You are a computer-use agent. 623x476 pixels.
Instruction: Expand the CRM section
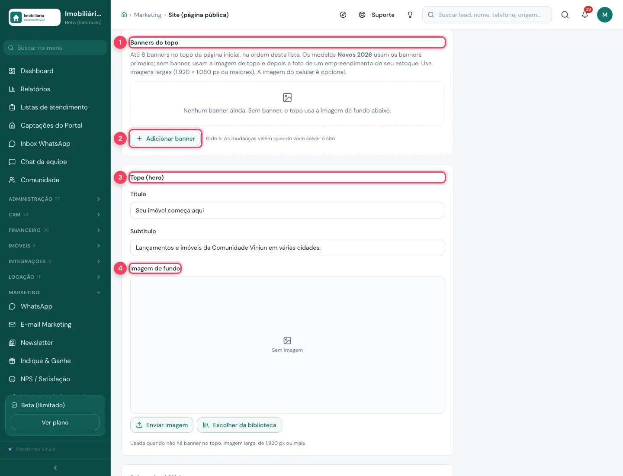[x=55, y=215]
